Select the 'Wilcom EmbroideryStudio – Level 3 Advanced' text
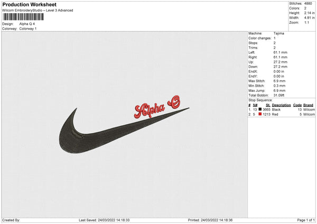Image resolution: width=317 pixels, height=224 pixels. (38, 11)
